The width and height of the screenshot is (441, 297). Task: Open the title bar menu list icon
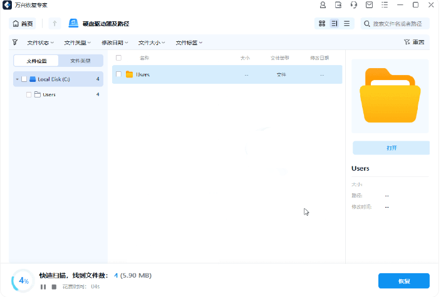click(x=385, y=5)
